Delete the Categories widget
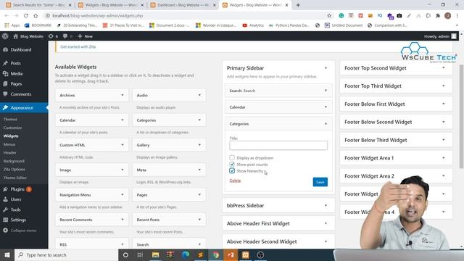 pos(235,181)
